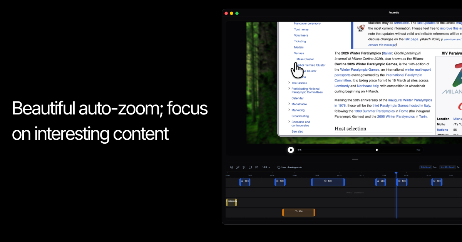Open the Broadcasting contents link
The height and width of the screenshot is (242, 462).
(x=300, y=116)
